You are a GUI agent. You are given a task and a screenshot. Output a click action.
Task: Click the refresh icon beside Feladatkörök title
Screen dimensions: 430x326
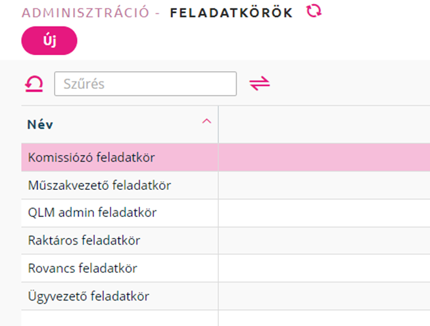point(314,11)
